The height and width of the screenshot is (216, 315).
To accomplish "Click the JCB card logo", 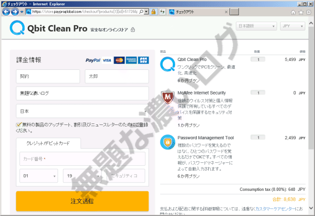I will (143, 60).
